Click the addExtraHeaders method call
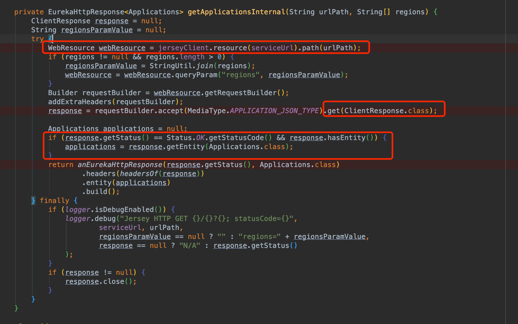Image resolution: width=518 pixels, height=324 pixels. 80,102
